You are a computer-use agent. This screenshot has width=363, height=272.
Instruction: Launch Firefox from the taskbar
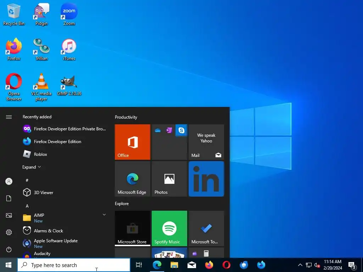(x=209, y=265)
